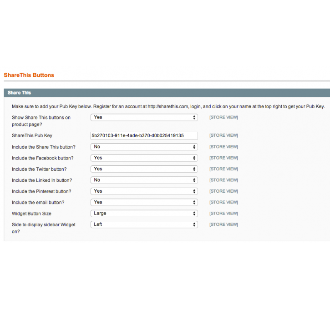Click [STORE VIEW] beside the Linked In row
The image size is (330, 309).
click(x=223, y=180)
